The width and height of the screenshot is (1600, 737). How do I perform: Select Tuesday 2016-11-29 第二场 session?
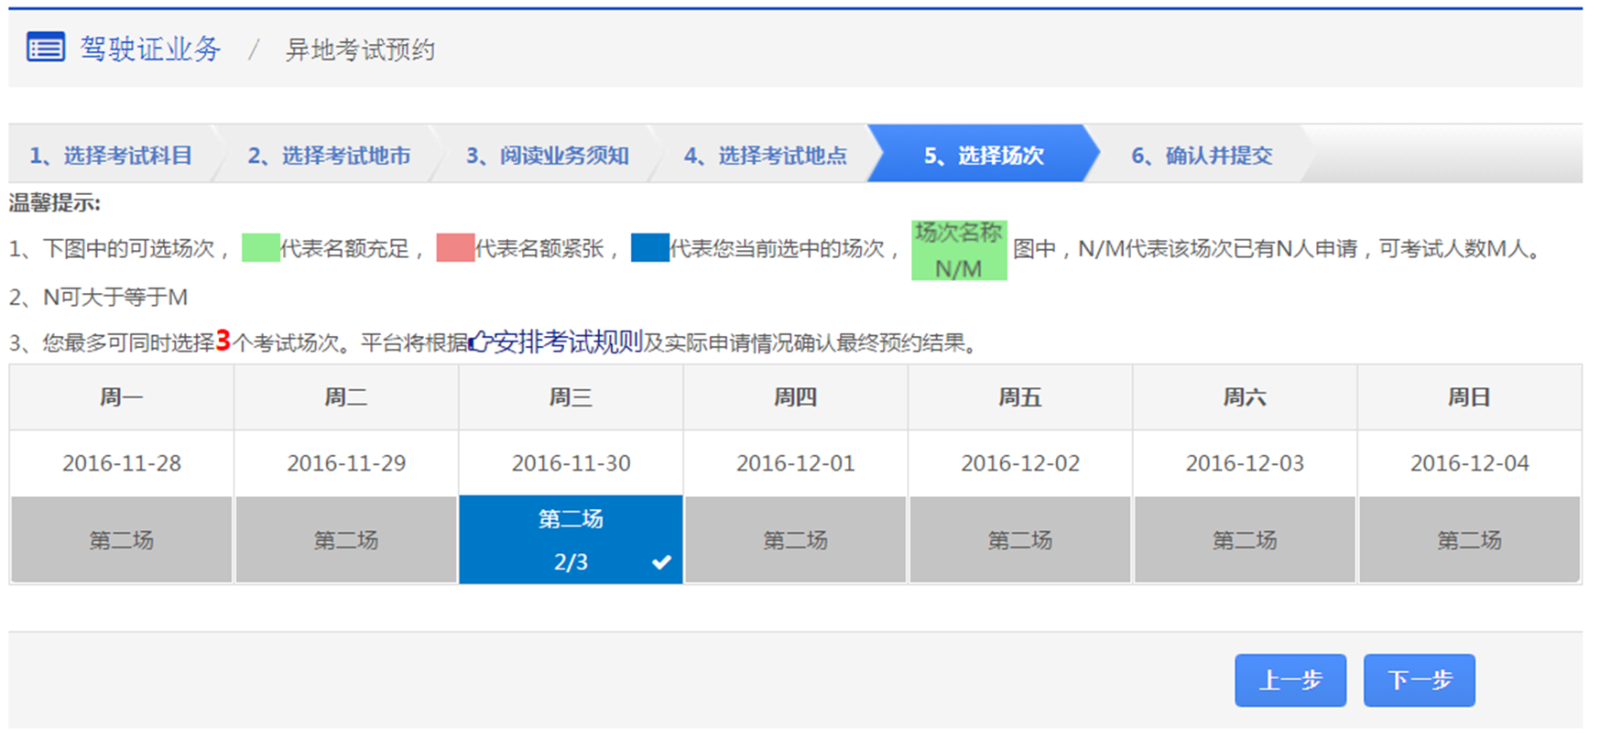click(346, 540)
